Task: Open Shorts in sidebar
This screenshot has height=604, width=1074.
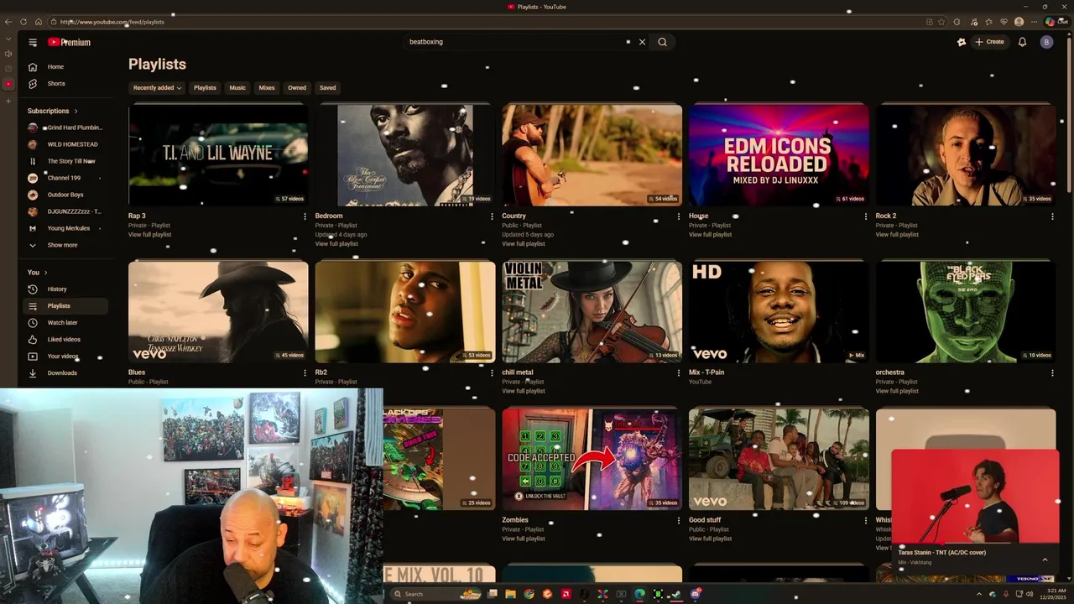Action: (x=65, y=83)
